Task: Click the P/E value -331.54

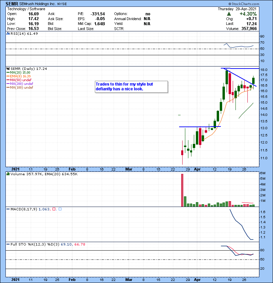Action: [x=98, y=14]
